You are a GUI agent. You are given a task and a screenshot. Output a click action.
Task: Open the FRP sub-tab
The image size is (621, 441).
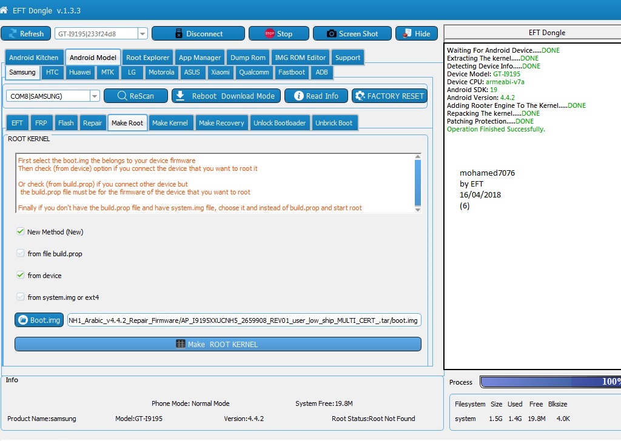click(41, 123)
